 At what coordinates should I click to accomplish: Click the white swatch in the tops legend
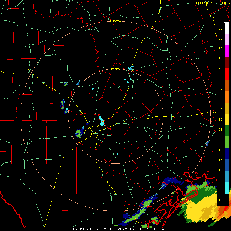click(x=227, y=28)
